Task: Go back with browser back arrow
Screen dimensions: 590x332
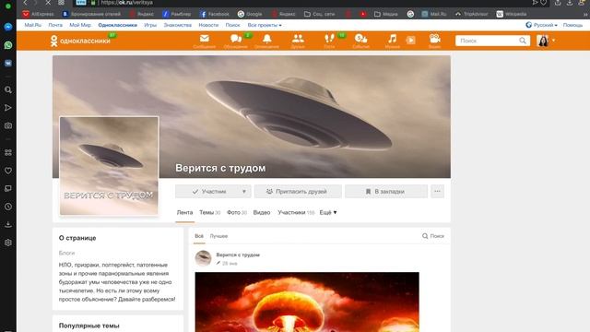Action: (25, 3)
